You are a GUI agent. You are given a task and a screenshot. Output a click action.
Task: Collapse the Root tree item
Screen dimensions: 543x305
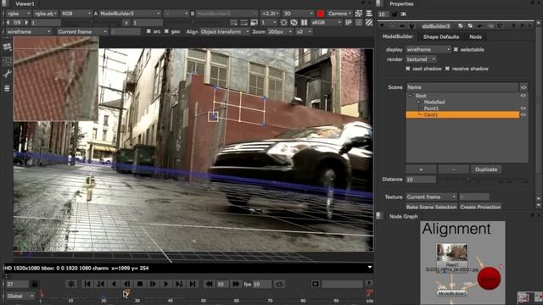[x=410, y=96]
